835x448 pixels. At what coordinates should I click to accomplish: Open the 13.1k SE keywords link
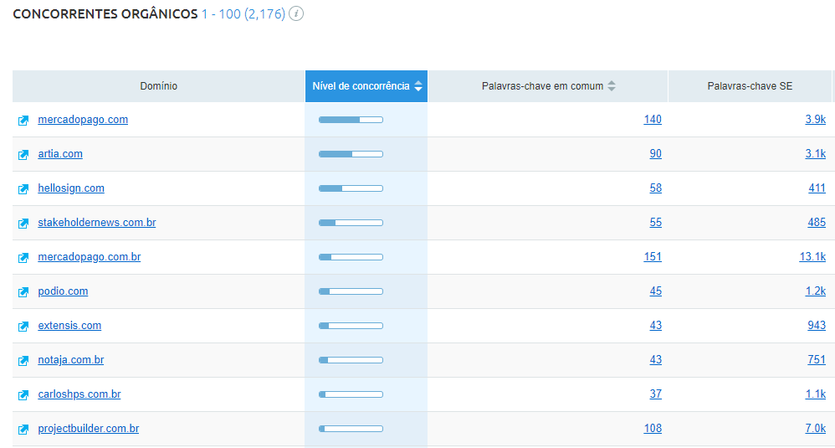tap(812, 257)
